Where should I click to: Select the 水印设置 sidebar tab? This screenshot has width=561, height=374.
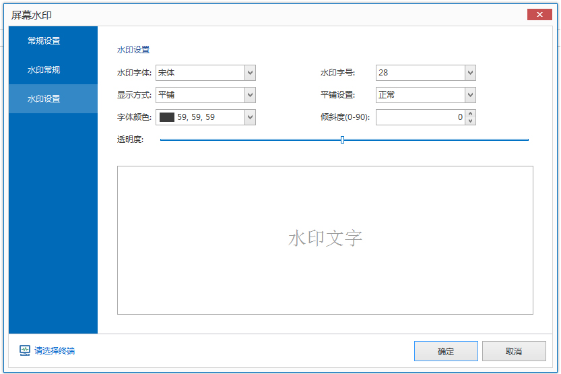click(44, 99)
